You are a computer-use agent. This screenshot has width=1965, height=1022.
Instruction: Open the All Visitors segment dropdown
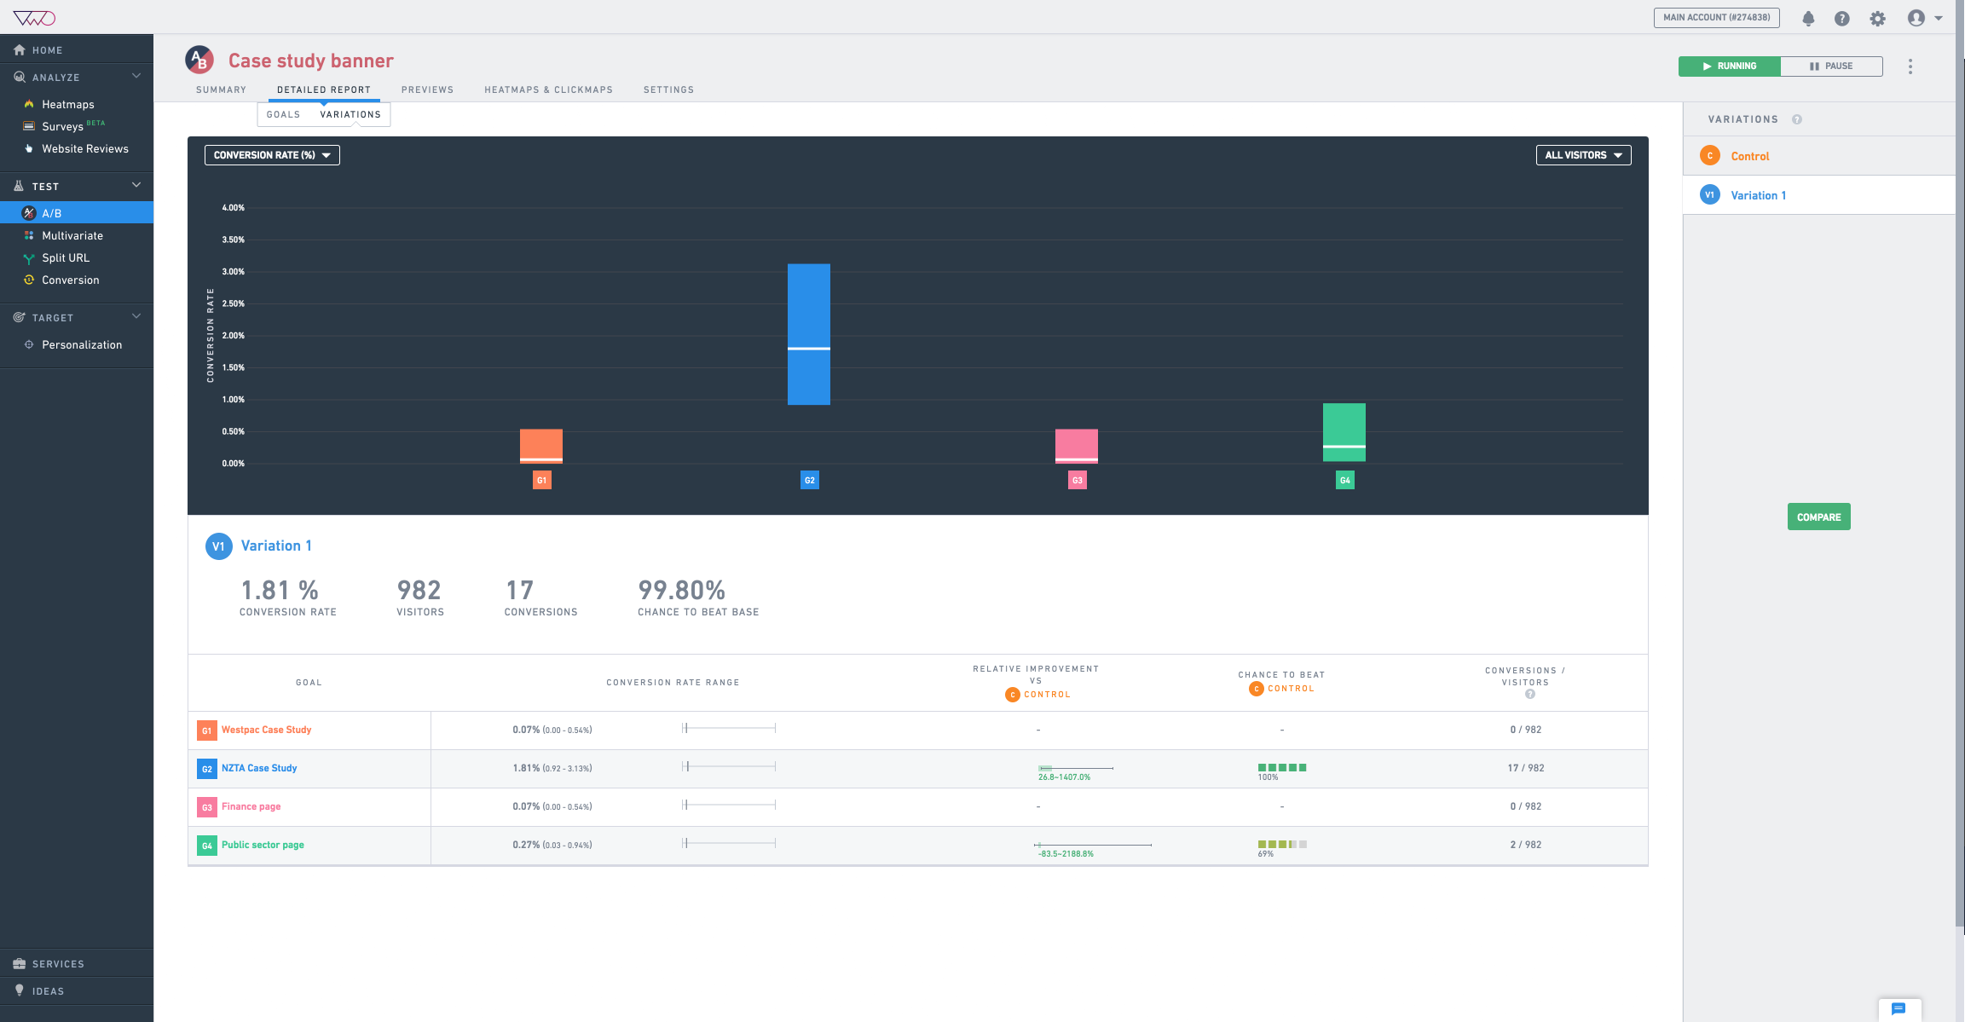1582,154
